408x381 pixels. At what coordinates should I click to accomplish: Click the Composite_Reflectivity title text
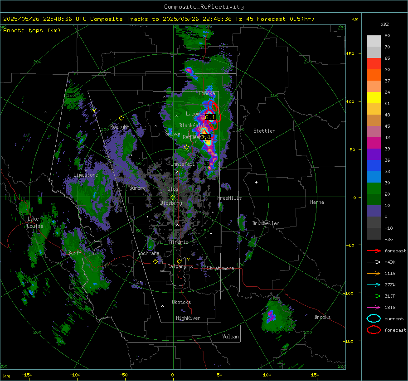tap(204, 7)
